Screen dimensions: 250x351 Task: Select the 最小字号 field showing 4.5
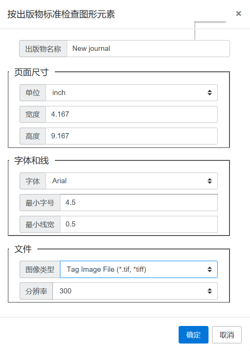(138, 203)
